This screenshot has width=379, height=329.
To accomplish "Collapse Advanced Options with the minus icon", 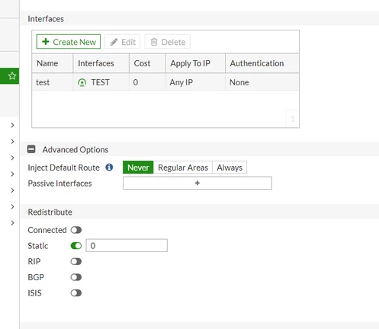I will click(31, 149).
